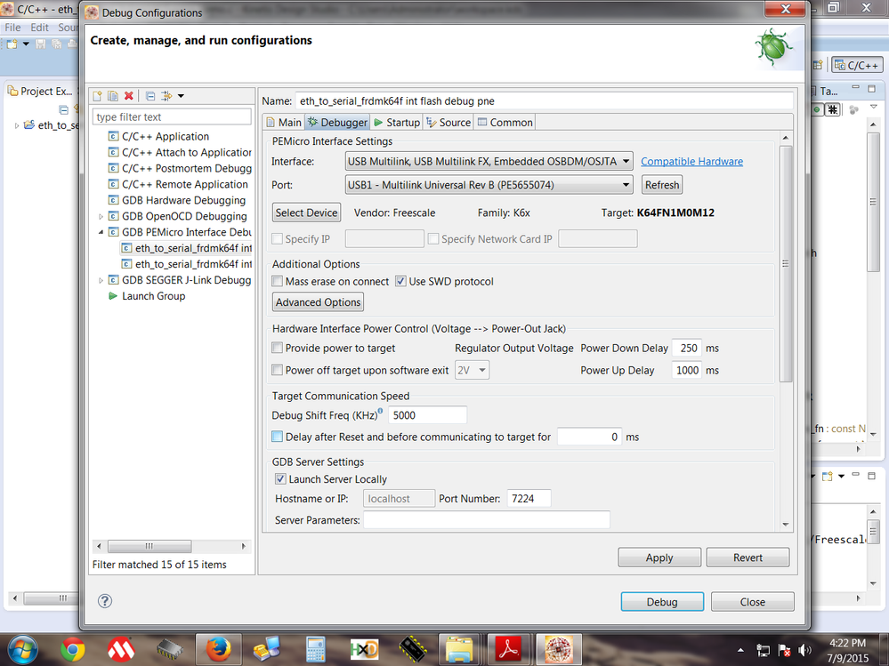Click the Windows Start orb
The height and width of the screenshot is (666, 889).
coord(23,649)
